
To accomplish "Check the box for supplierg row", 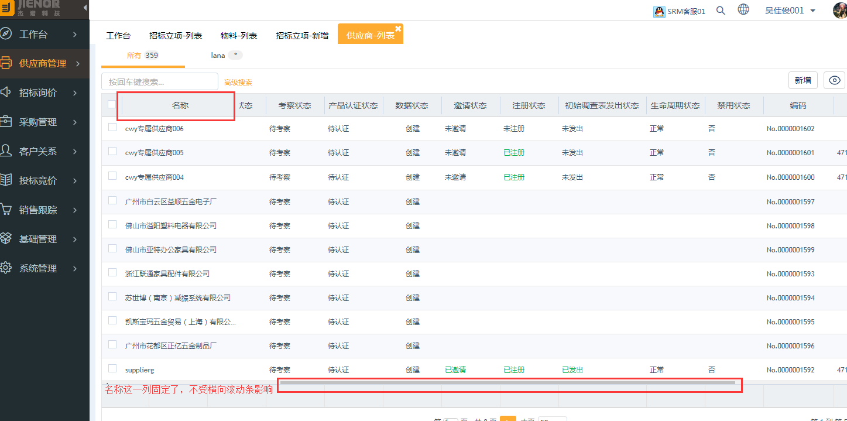I will (x=112, y=368).
